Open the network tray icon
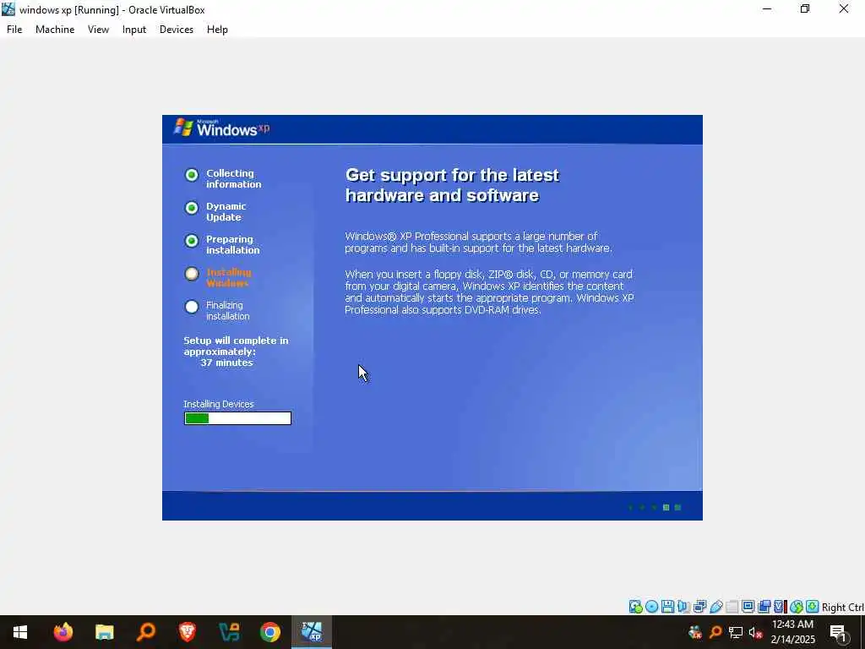This screenshot has width=865, height=649. tap(736, 632)
